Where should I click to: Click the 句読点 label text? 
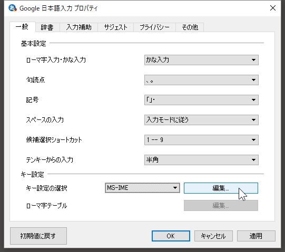tap(35, 79)
